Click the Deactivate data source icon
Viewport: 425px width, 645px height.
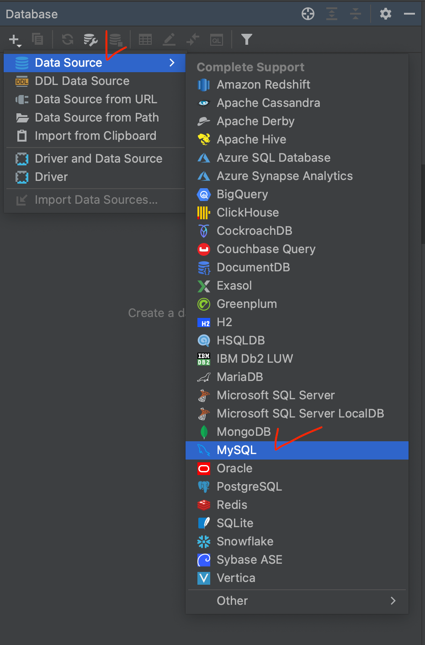tap(116, 40)
